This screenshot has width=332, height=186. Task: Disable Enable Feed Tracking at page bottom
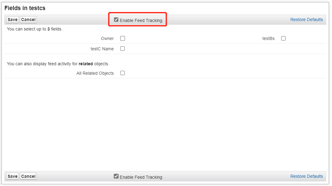tap(116, 176)
